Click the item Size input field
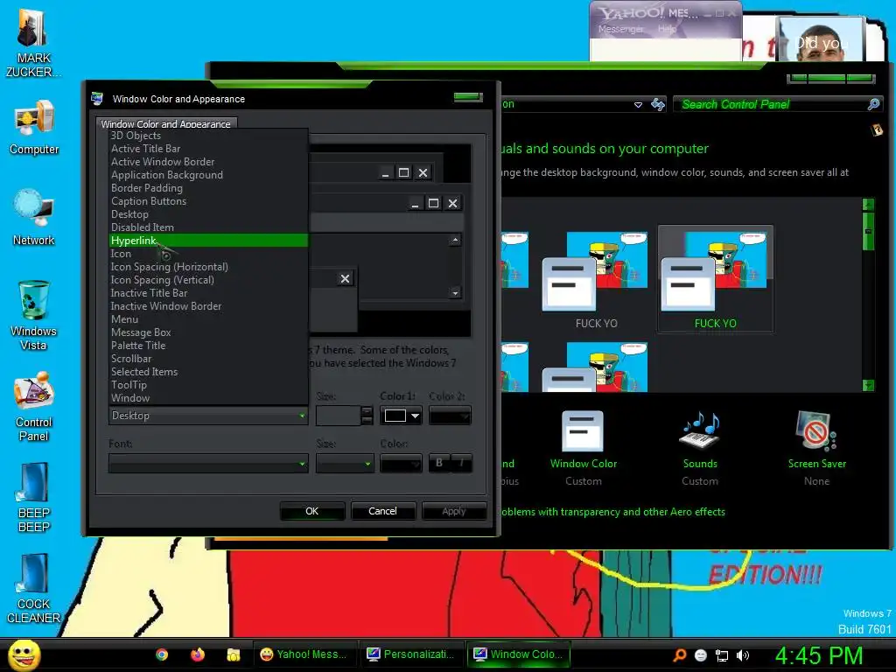The width and height of the screenshot is (896, 672). 339,416
